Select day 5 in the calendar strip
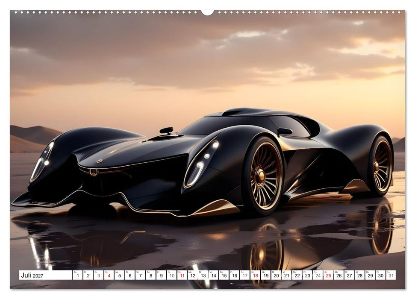 coord(119,275)
